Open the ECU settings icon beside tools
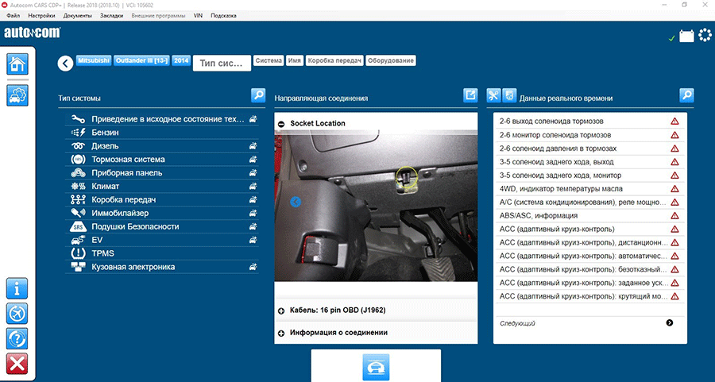The height and width of the screenshot is (382, 715). click(x=509, y=95)
